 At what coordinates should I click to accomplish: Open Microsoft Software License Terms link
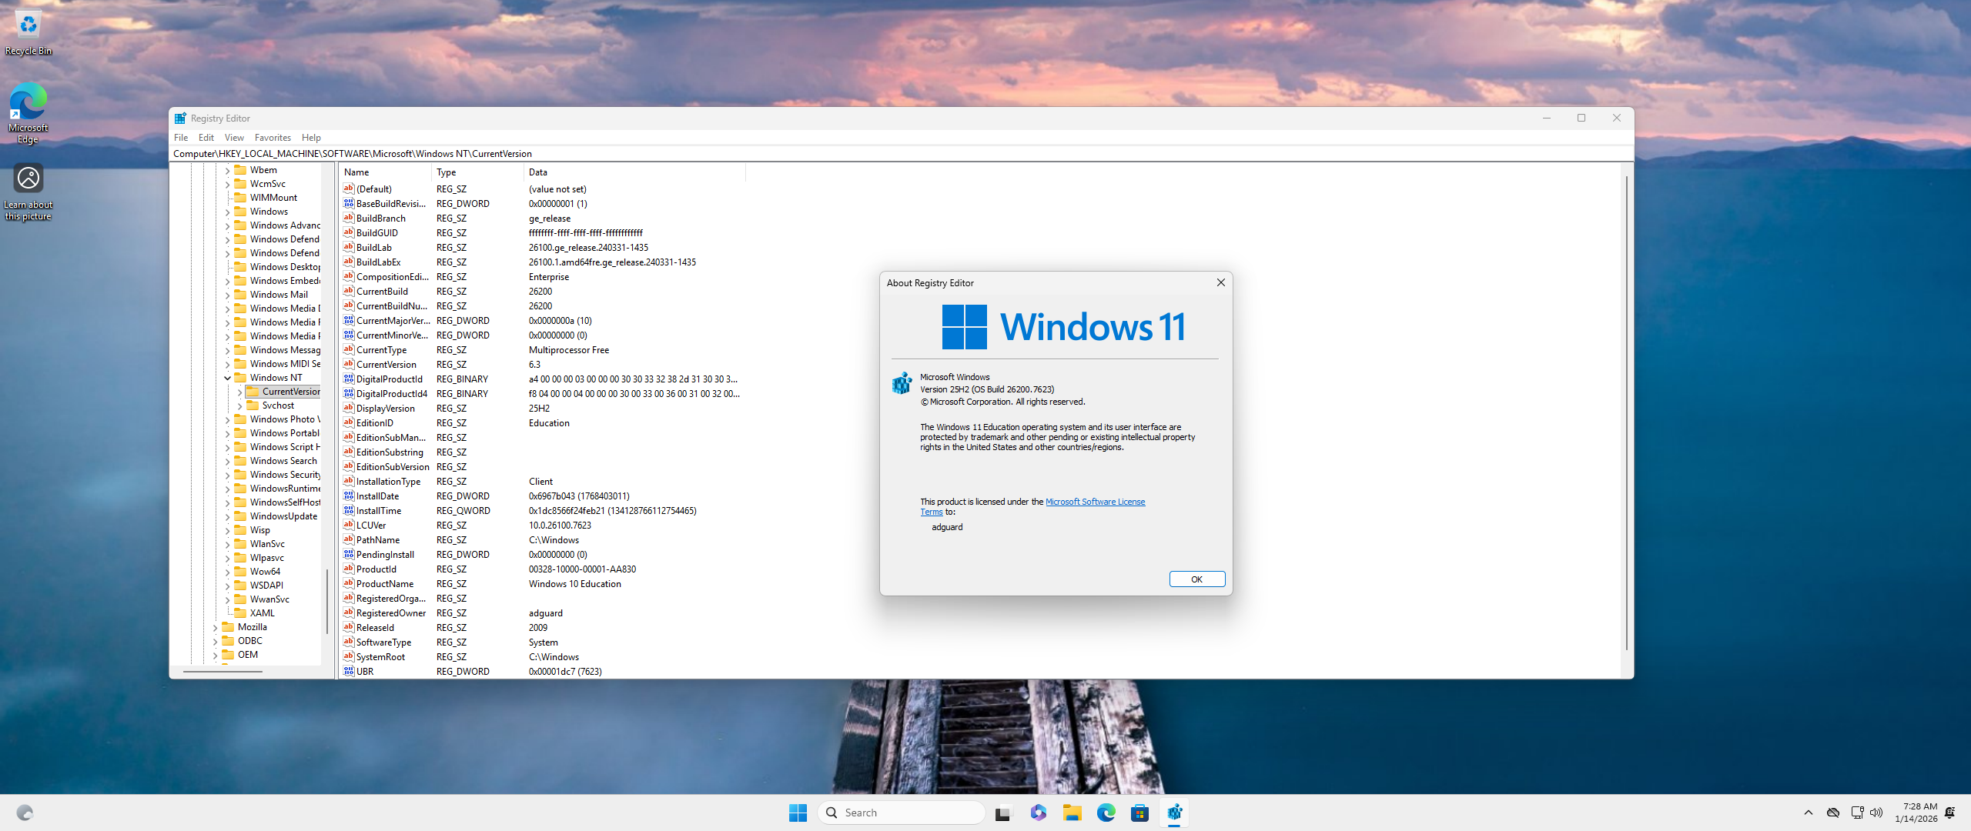click(1094, 502)
